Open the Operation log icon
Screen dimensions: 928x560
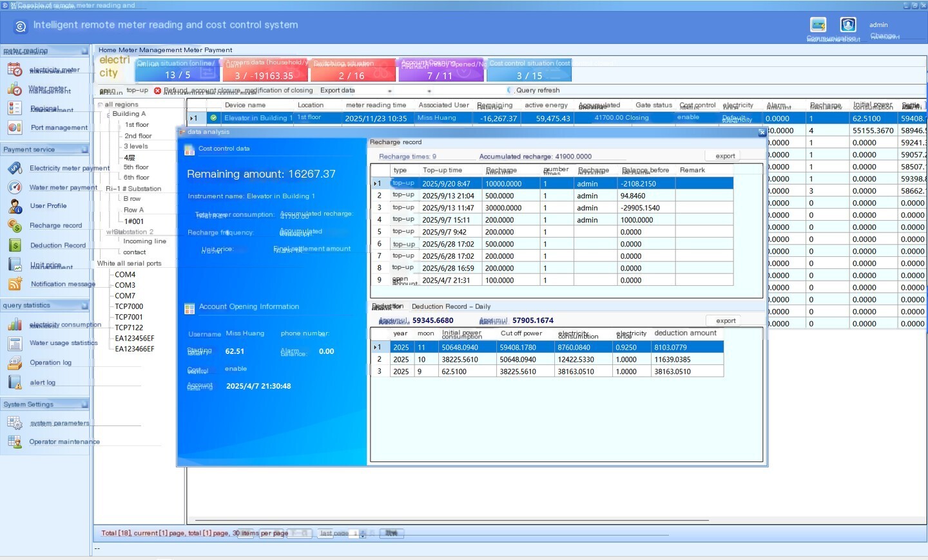tap(14, 362)
